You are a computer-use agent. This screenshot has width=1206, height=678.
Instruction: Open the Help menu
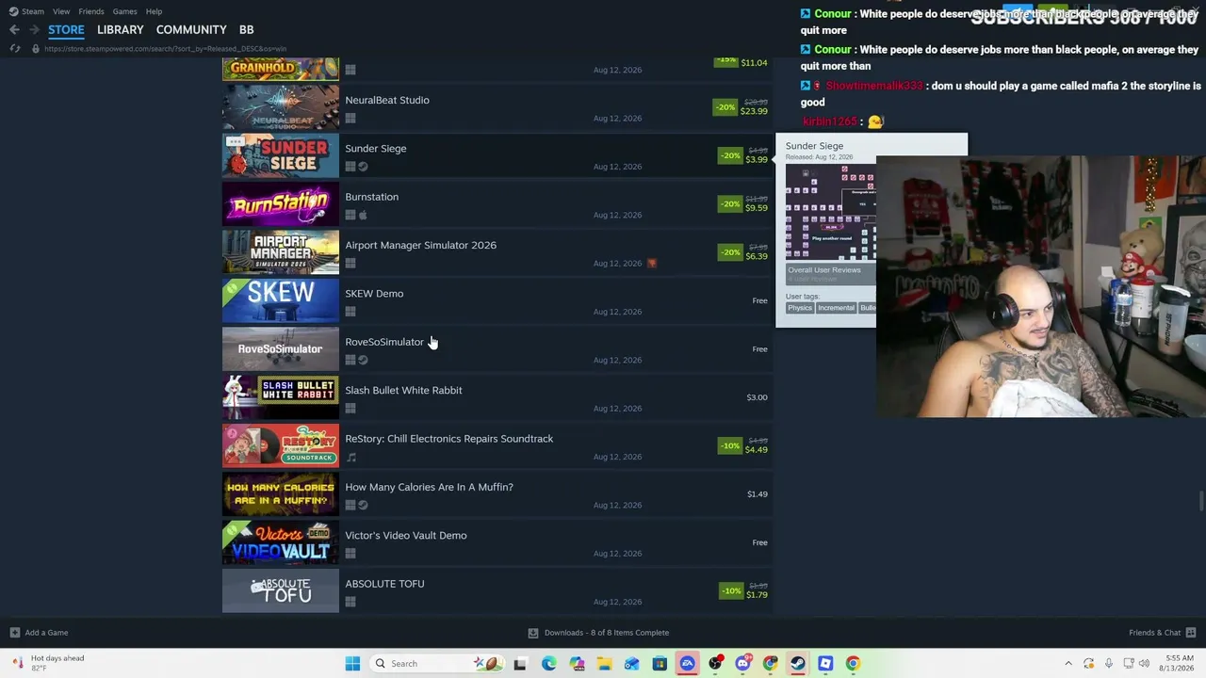(x=154, y=11)
